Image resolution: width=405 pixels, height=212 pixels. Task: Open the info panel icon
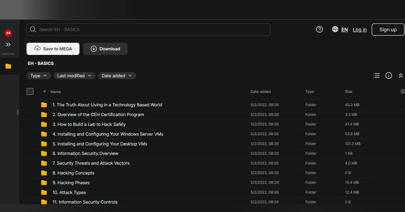click(x=388, y=76)
